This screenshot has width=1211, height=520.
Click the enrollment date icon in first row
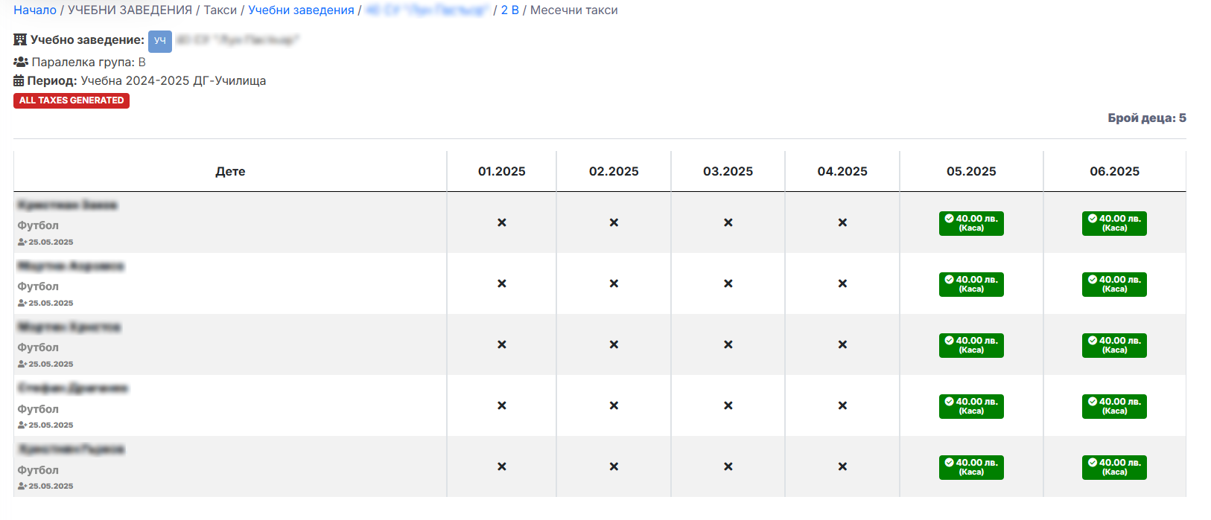coord(22,243)
